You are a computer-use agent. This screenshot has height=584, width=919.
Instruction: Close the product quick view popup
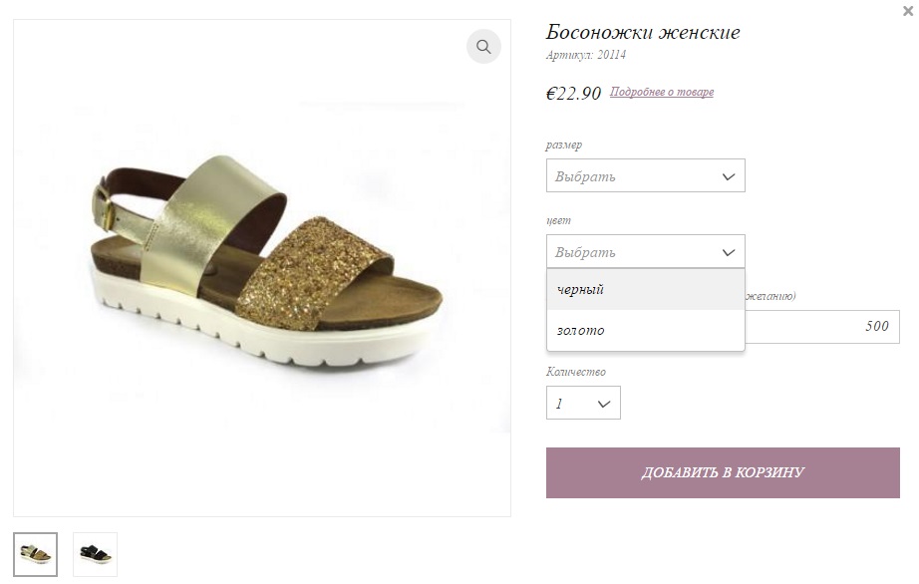pyautogui.click(x=908, y=11)
